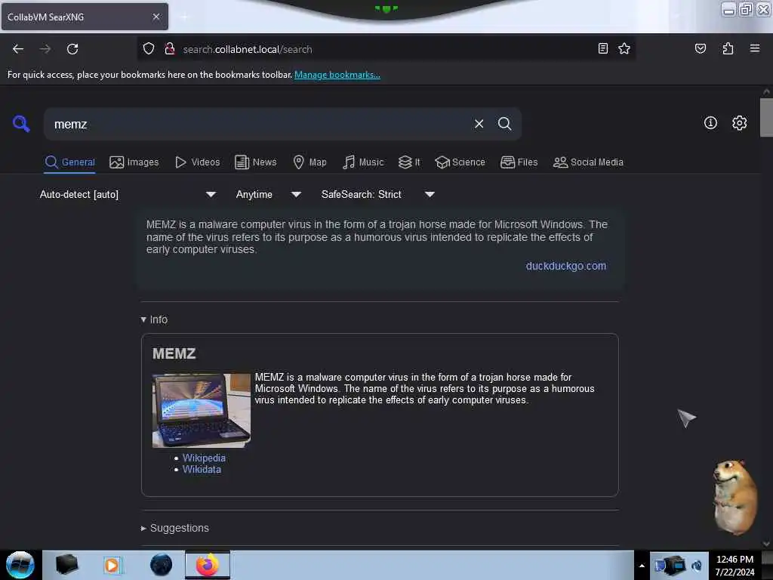Switch to the Social Media tab
This screenshot has width=773, height=580.
click(588, 162)
